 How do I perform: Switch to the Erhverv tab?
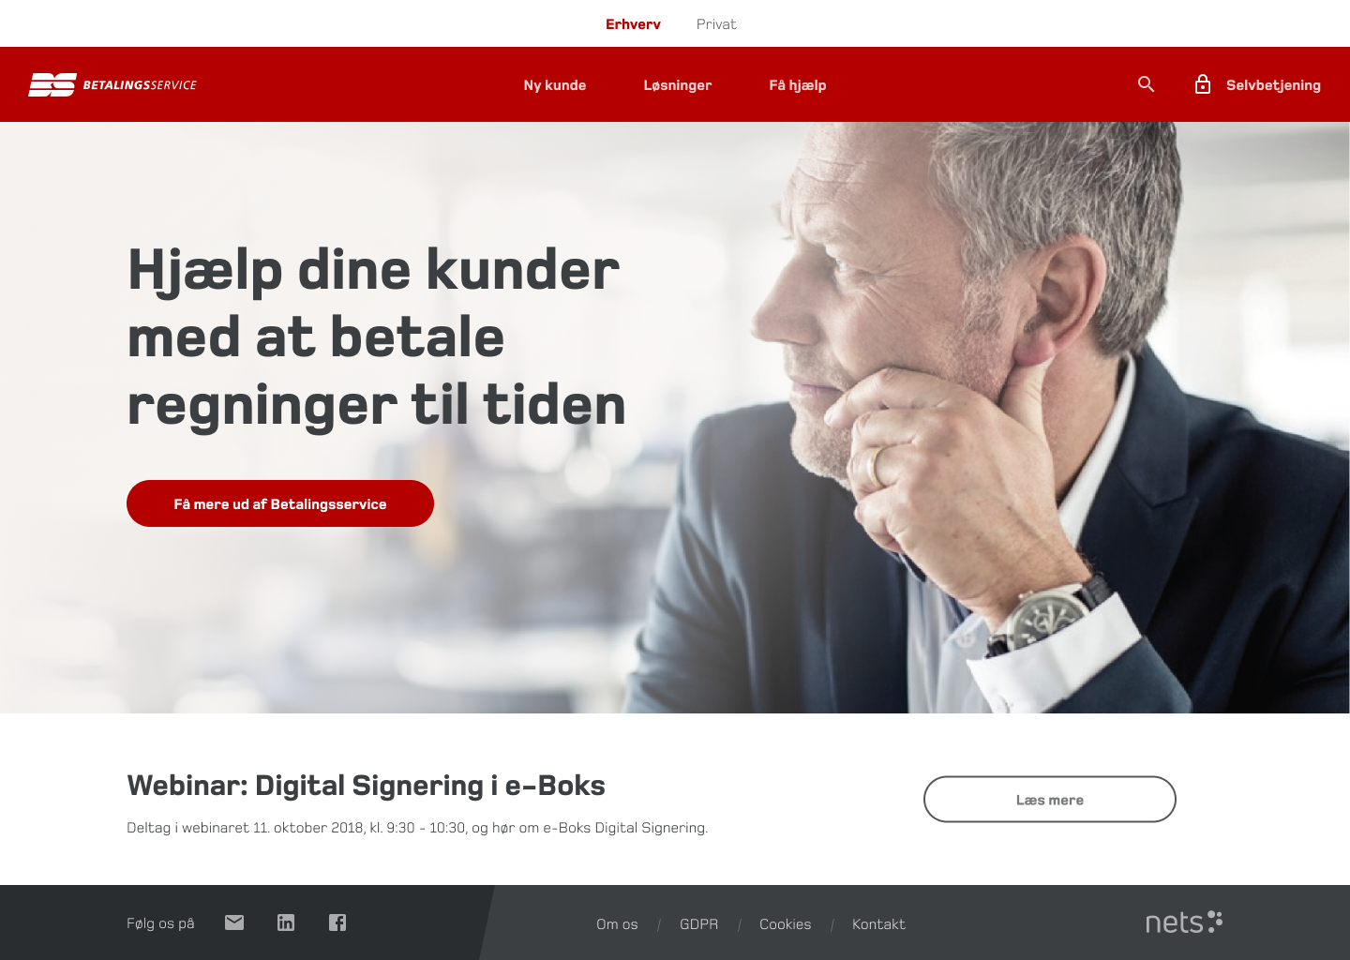pos(633,24)
